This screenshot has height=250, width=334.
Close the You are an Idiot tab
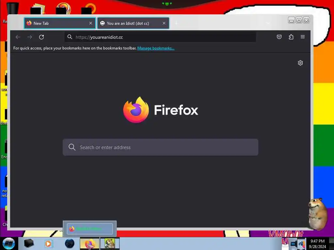pos(164,23)
